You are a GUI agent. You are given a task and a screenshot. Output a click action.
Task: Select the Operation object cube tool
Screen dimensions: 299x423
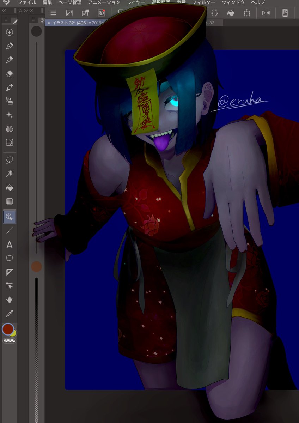10,217
